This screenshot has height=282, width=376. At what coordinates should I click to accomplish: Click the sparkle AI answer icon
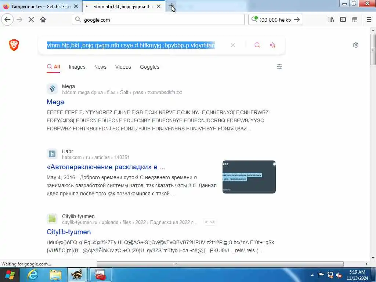(273, 45)
